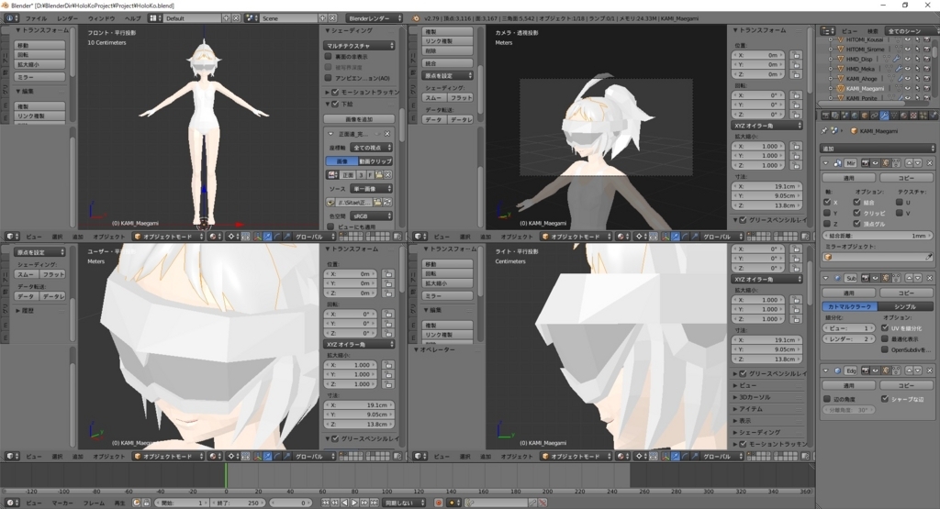Click the green current-frame marker in the timeline
Viewport: 940px width, 509px height.
point(226,476)
